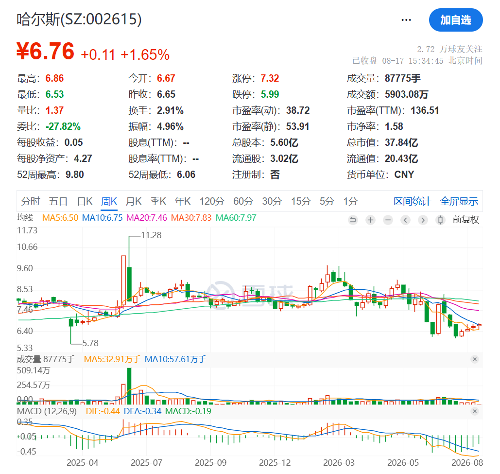
Task: Click the 涨停 7.32 value
Action: (270, 78)
